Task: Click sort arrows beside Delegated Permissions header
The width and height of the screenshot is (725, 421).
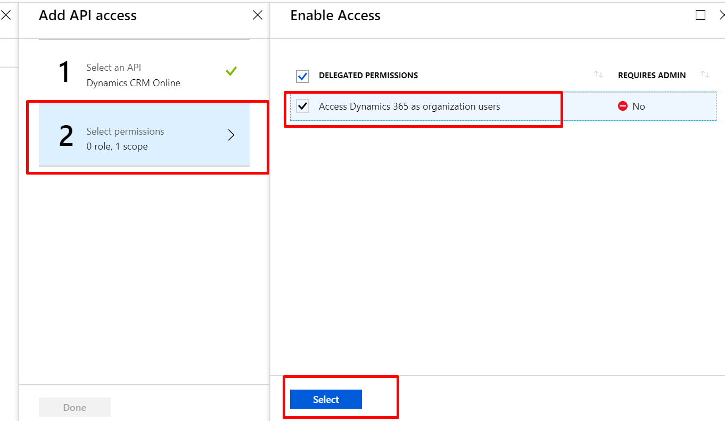Action: (598, 75)
